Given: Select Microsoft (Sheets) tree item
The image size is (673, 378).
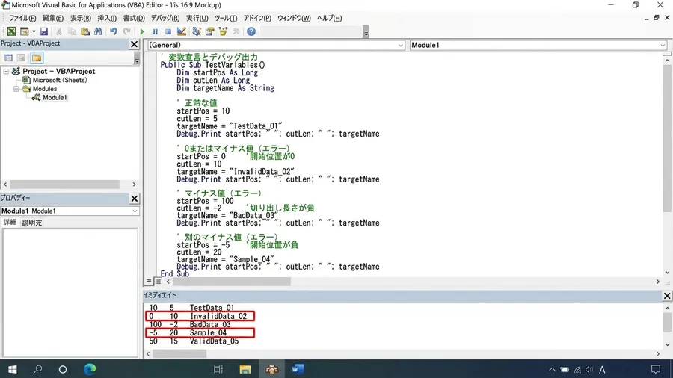Looking at the screenshot, I should (60, 80).
